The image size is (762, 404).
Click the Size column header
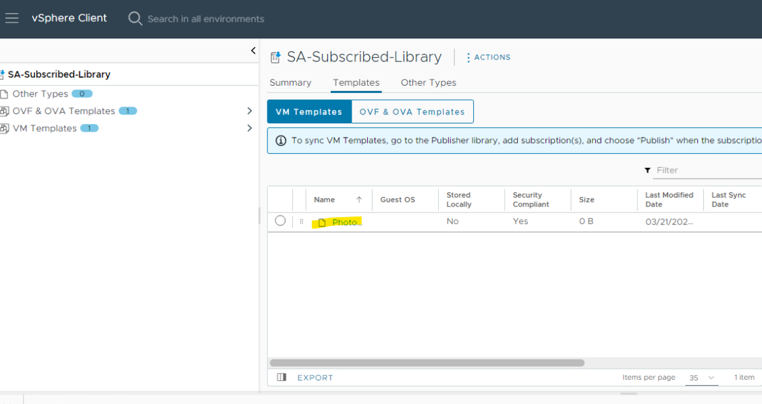[x=587, y=200]
